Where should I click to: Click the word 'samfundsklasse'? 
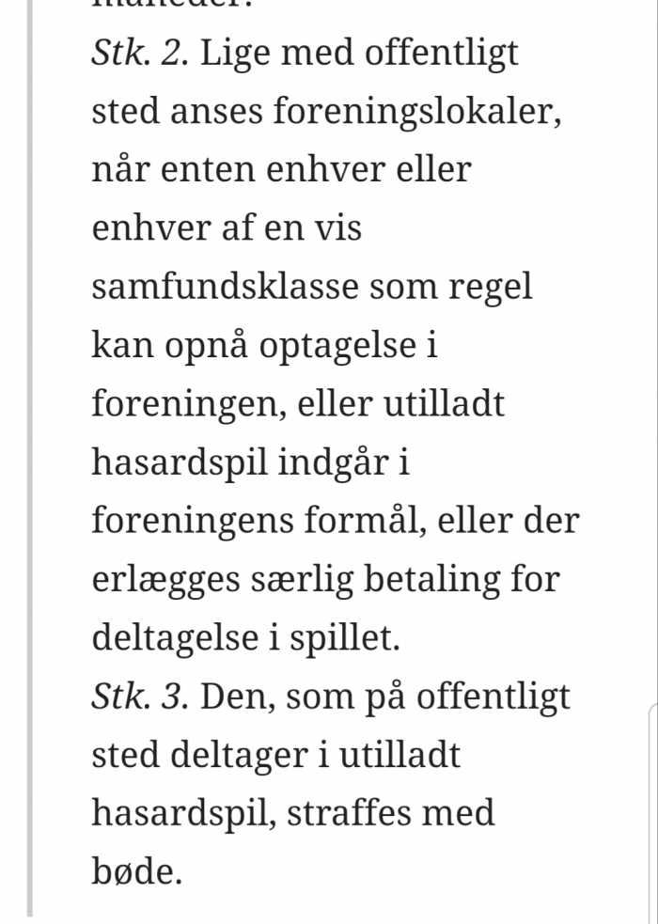click(x=225, y=287)
